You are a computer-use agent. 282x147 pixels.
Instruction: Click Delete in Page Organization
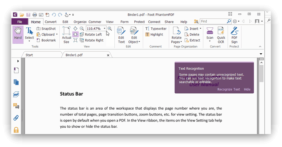[192, 34]
